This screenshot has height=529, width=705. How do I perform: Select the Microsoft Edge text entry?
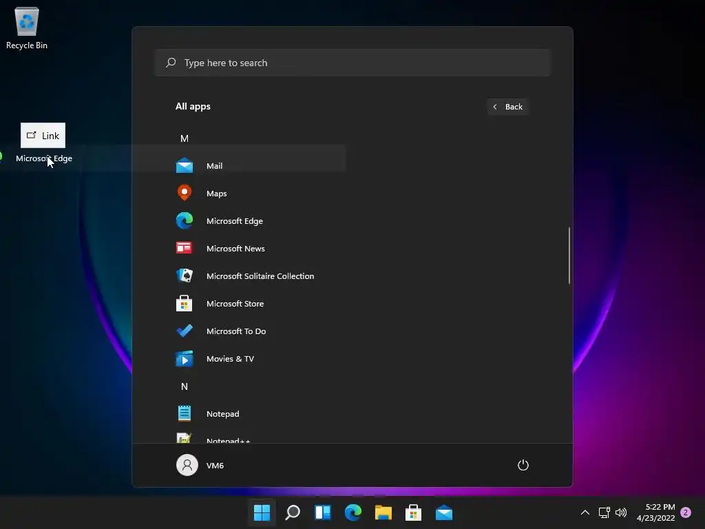[x=235, y=221]
